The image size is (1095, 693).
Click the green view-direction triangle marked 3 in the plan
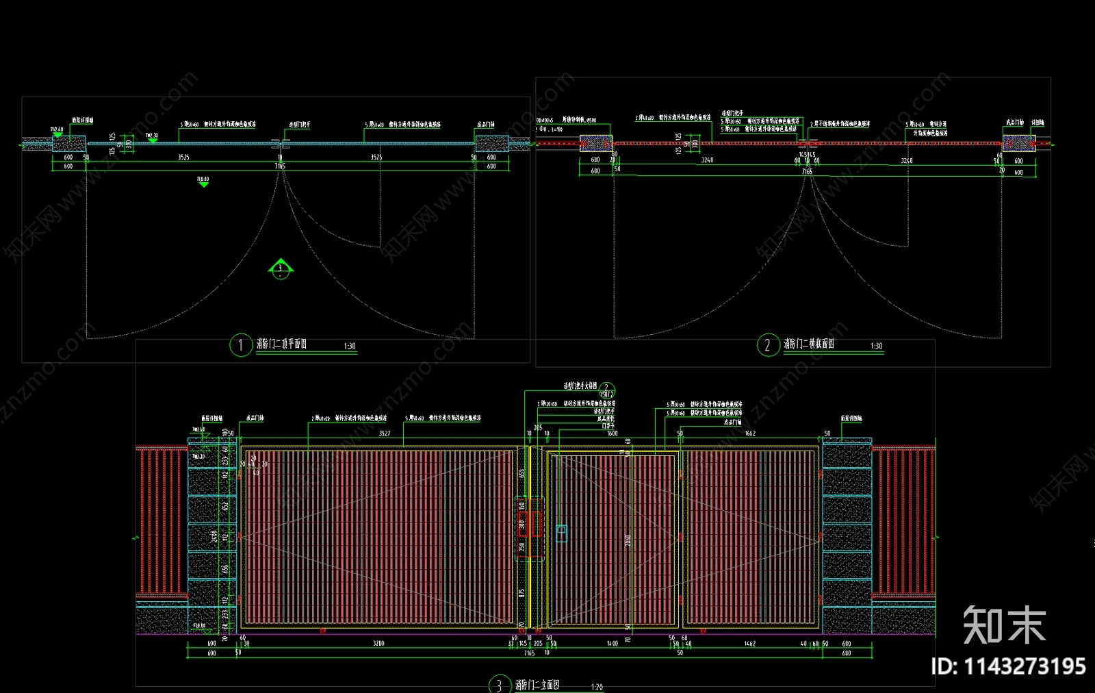(x=281, y=268)
